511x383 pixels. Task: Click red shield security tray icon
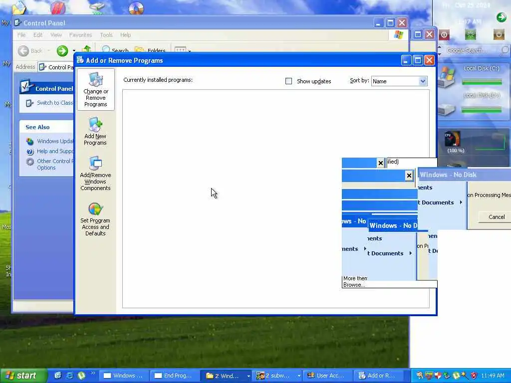coord(474,376)
